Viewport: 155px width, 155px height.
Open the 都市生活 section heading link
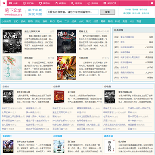(x=108, y=136)
